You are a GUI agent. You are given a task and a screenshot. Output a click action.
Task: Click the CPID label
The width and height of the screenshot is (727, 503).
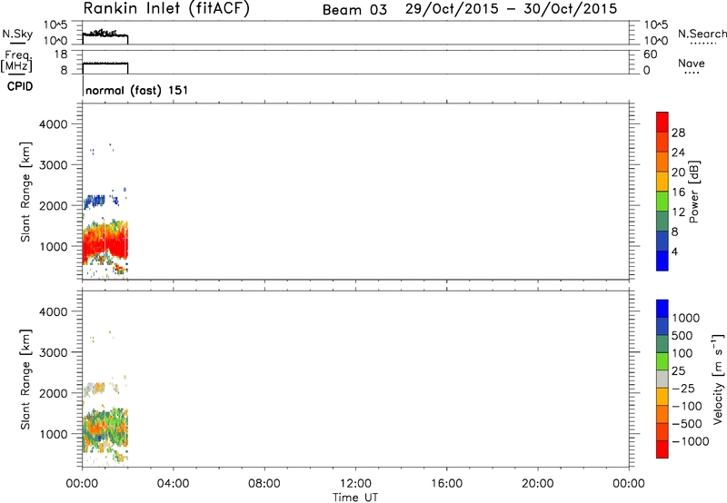point(20,86)
